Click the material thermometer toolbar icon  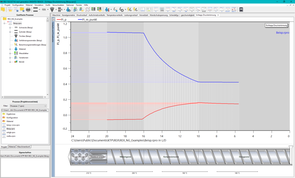pos(107,9)
